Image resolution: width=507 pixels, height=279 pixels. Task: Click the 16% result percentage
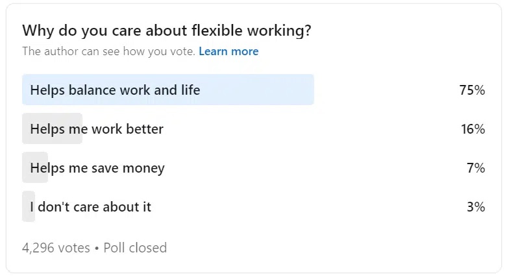(x=473, y=129)
